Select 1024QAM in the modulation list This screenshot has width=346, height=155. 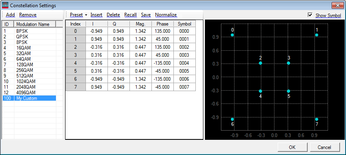(x=29, y=81)
